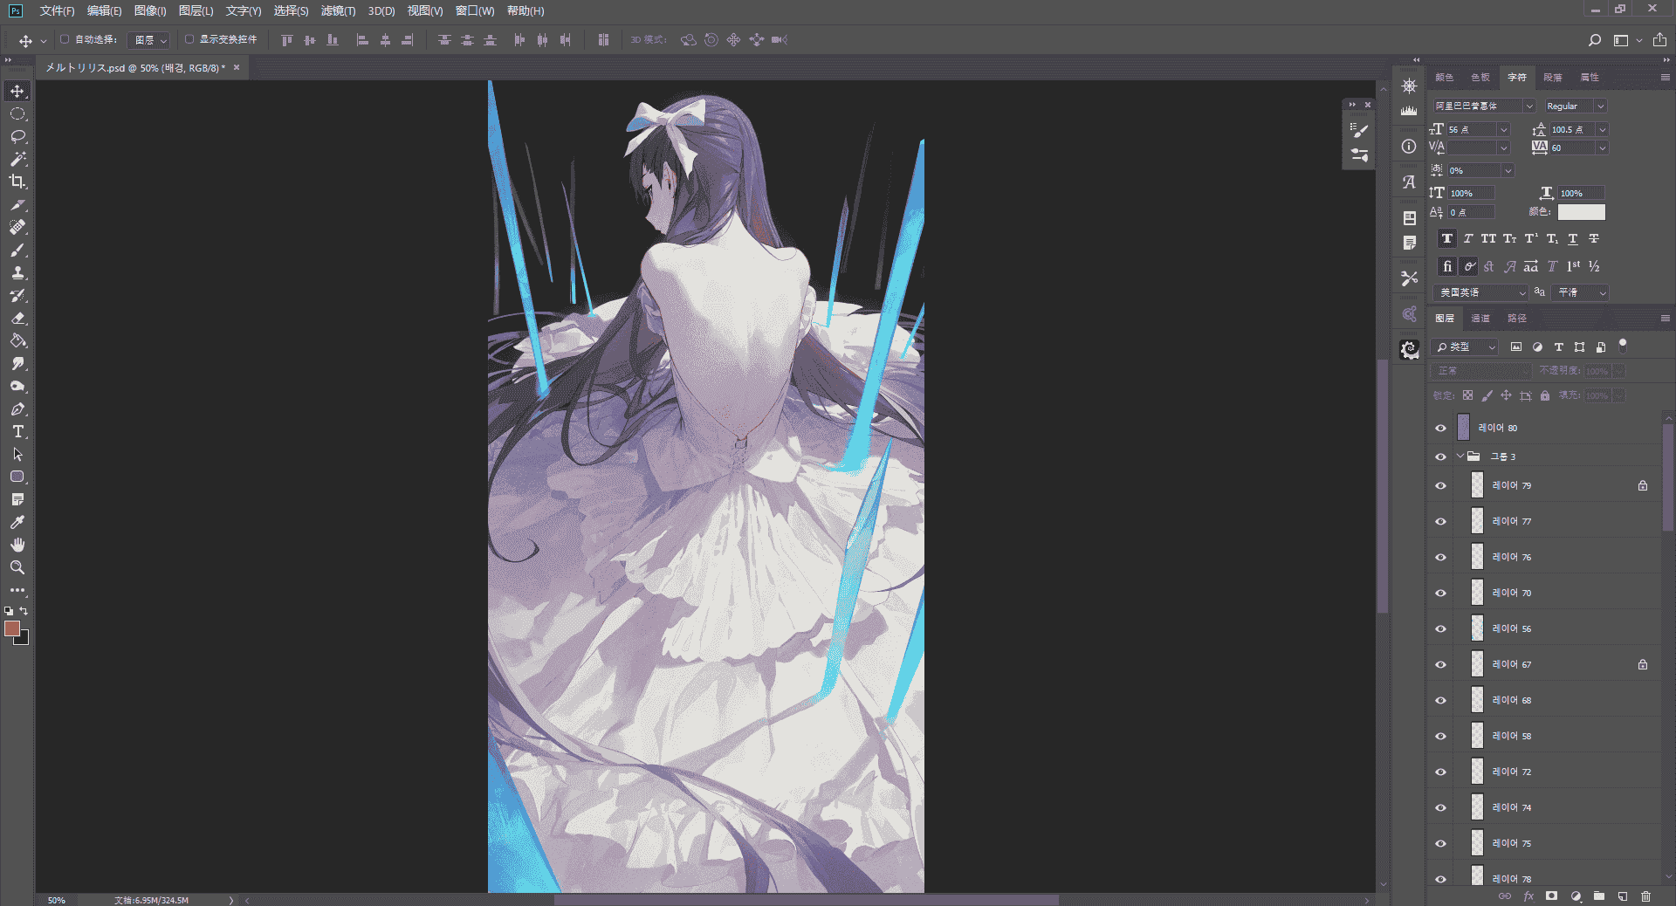Image resolution: width=1676 pixels, height=906 pixels.
Task: Collapse the 그룹 3 group
Action: (x=1460, y=456)
